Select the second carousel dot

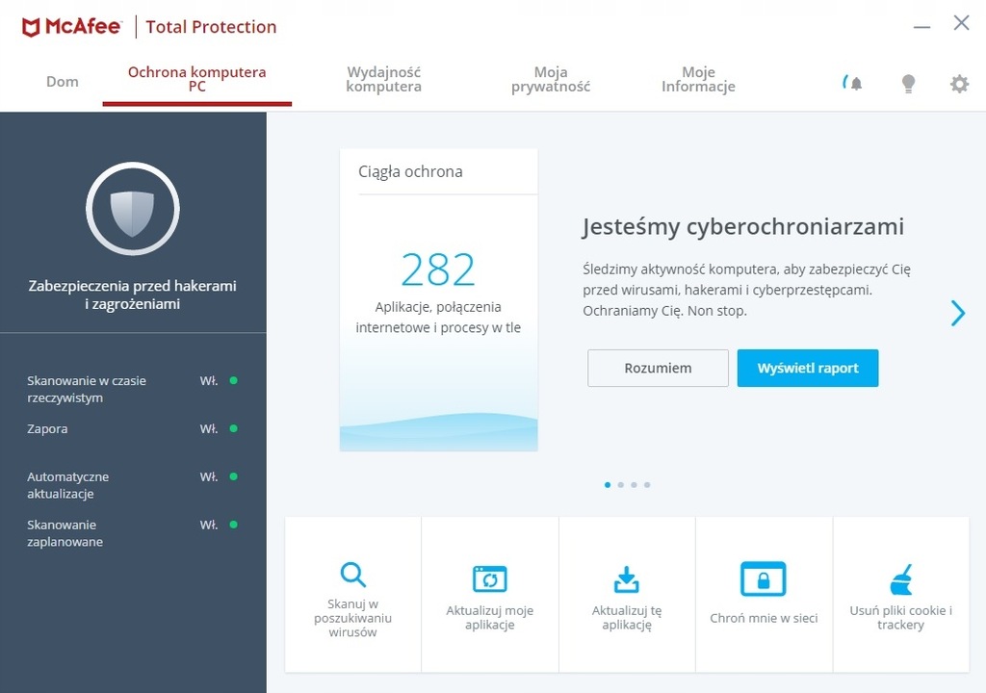click(620, 484)
